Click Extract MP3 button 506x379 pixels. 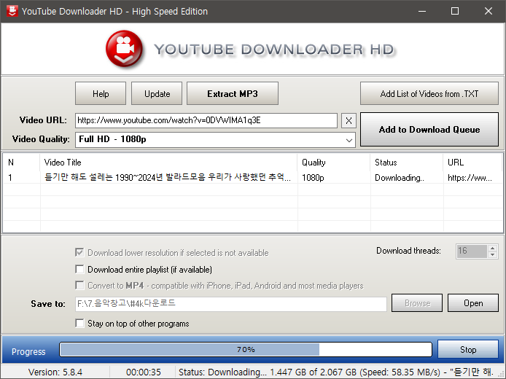(233, 93)
